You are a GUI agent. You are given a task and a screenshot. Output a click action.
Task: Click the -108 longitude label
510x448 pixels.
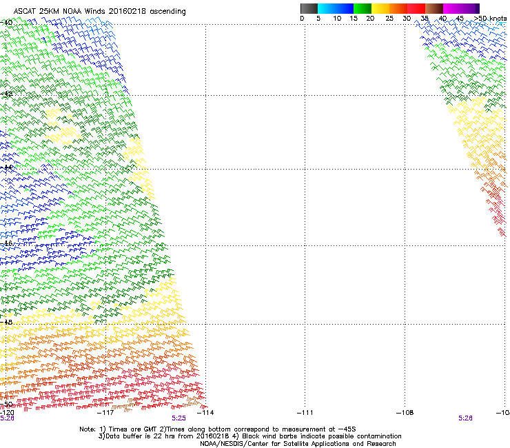(x=405, y=413)
